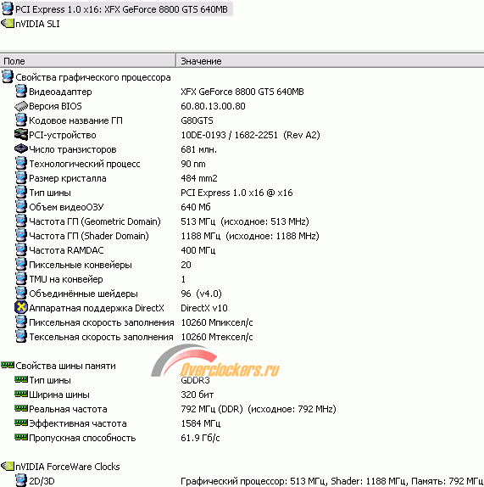Click the memory icon beside 'Свойства шины памяти'
484x487 pixels.
pos(8,365)
